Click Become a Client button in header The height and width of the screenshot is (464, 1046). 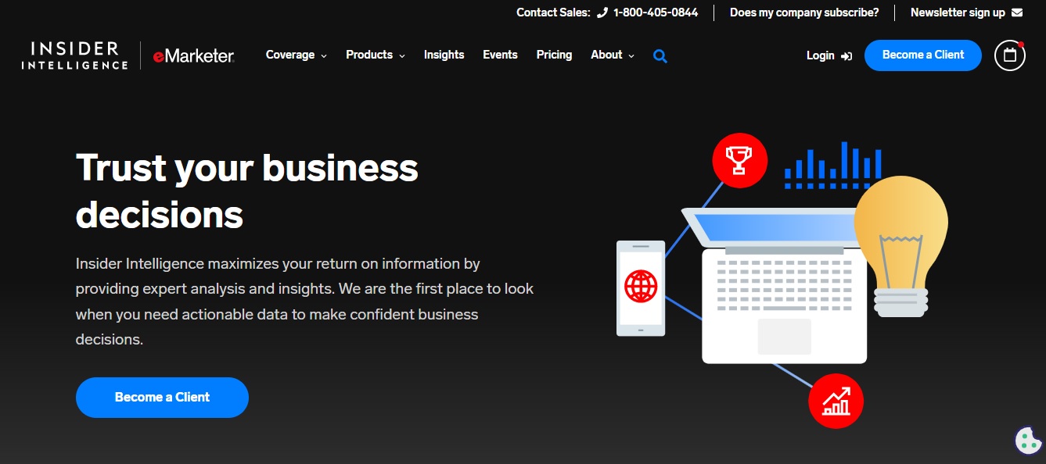tap(922, 55)
